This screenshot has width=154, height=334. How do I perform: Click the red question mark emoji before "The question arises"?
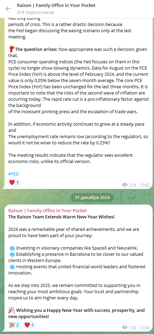pos(11,49)
